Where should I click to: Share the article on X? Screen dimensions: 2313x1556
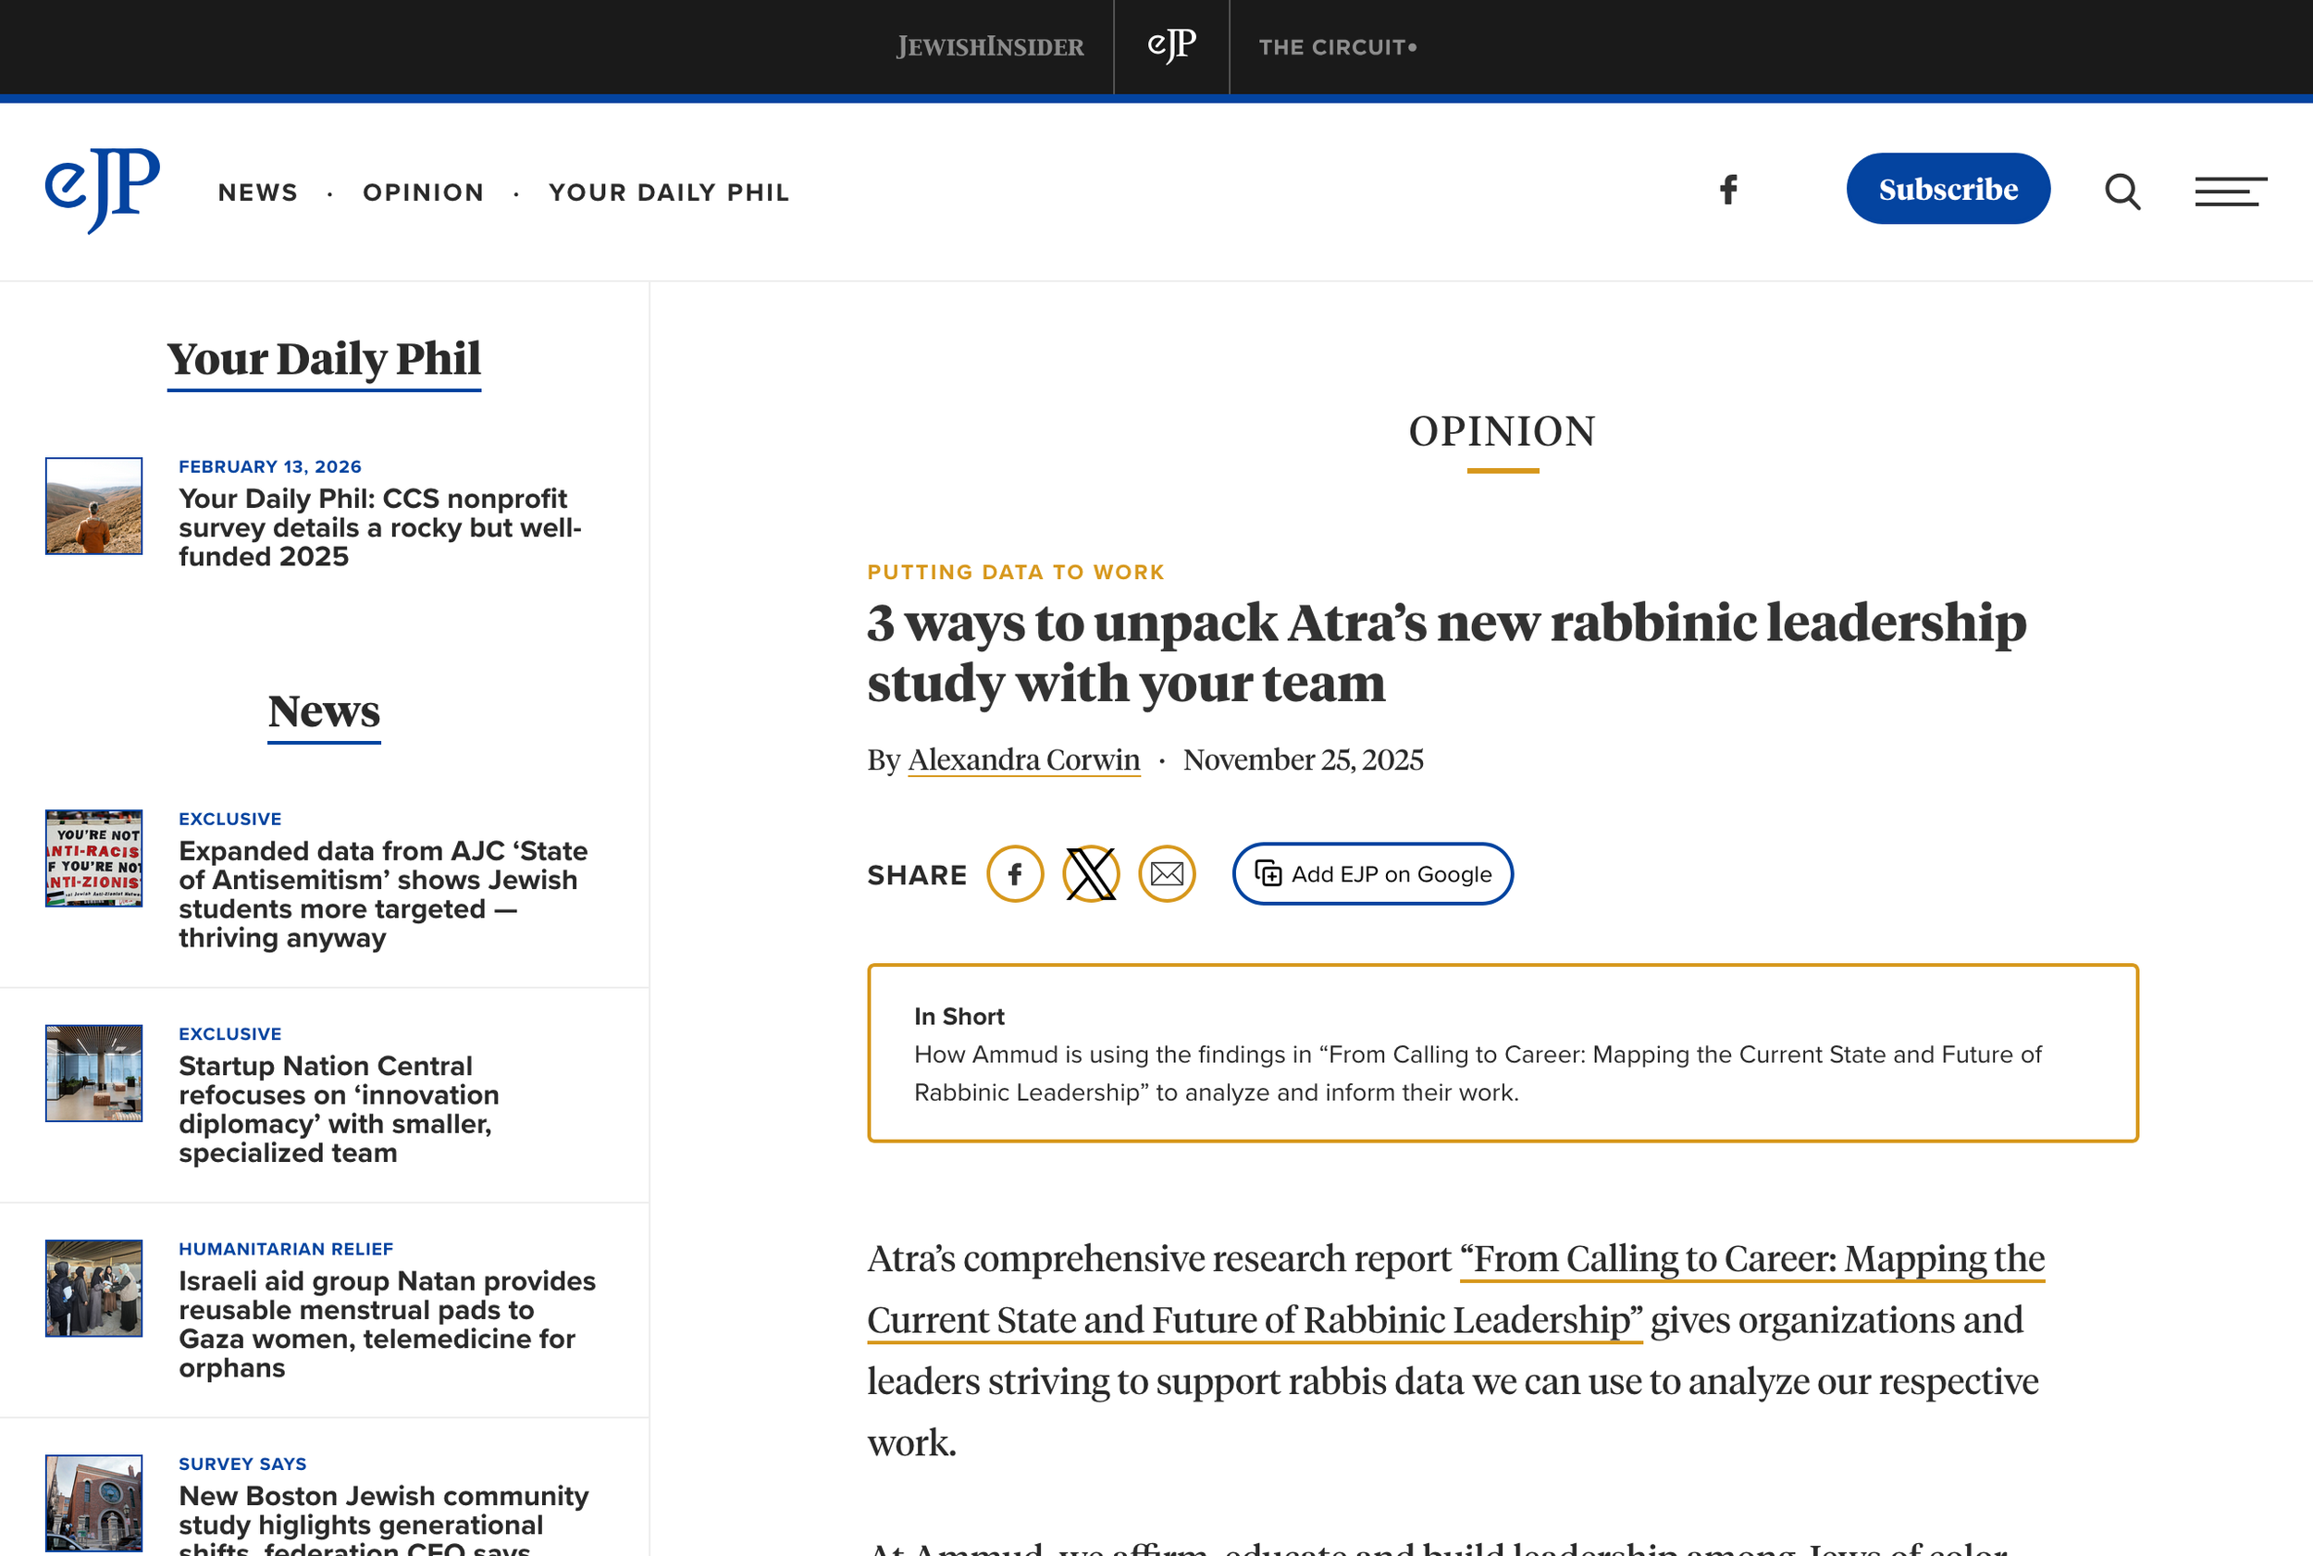click(1092, 874)
